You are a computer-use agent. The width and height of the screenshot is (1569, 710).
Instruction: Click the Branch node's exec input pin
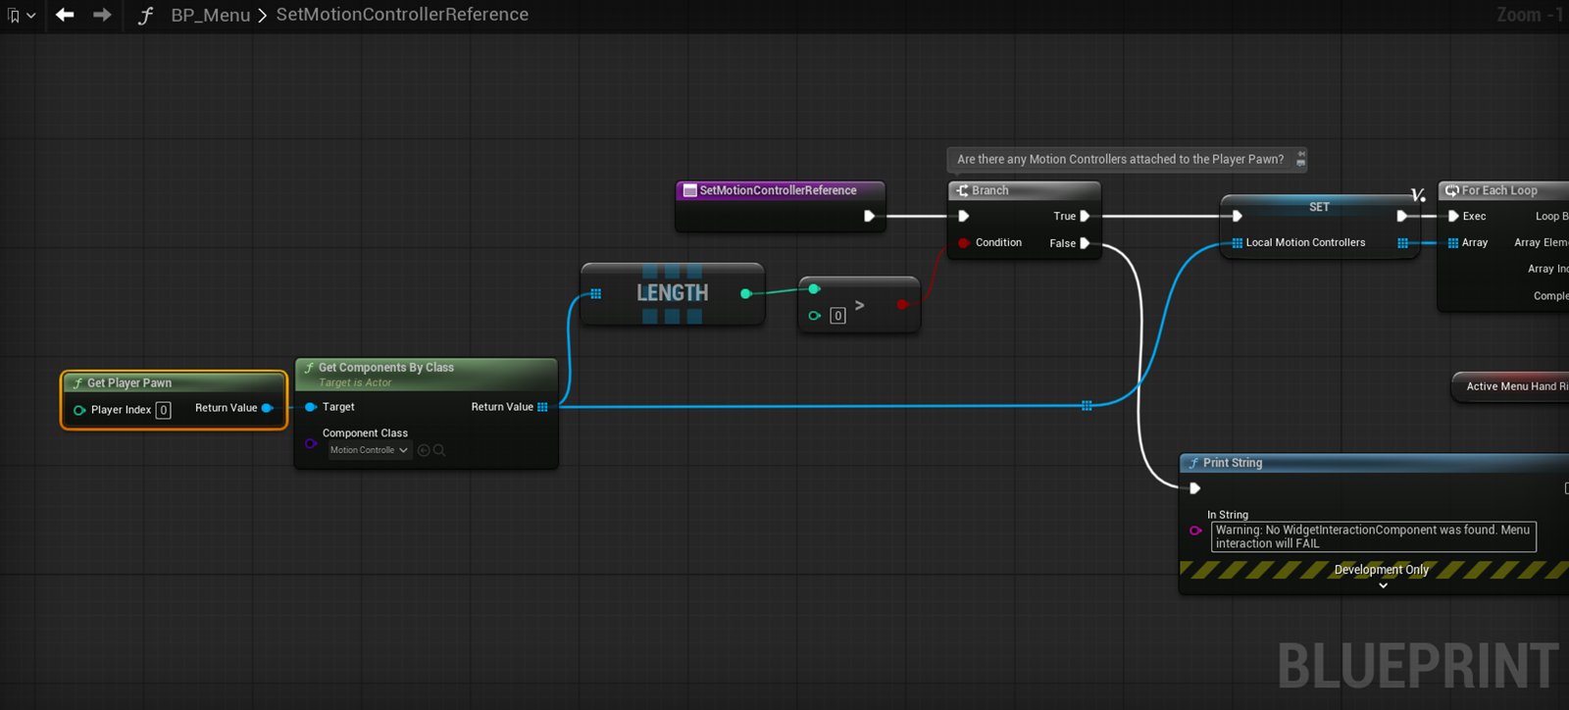click(x=964, y=216)
